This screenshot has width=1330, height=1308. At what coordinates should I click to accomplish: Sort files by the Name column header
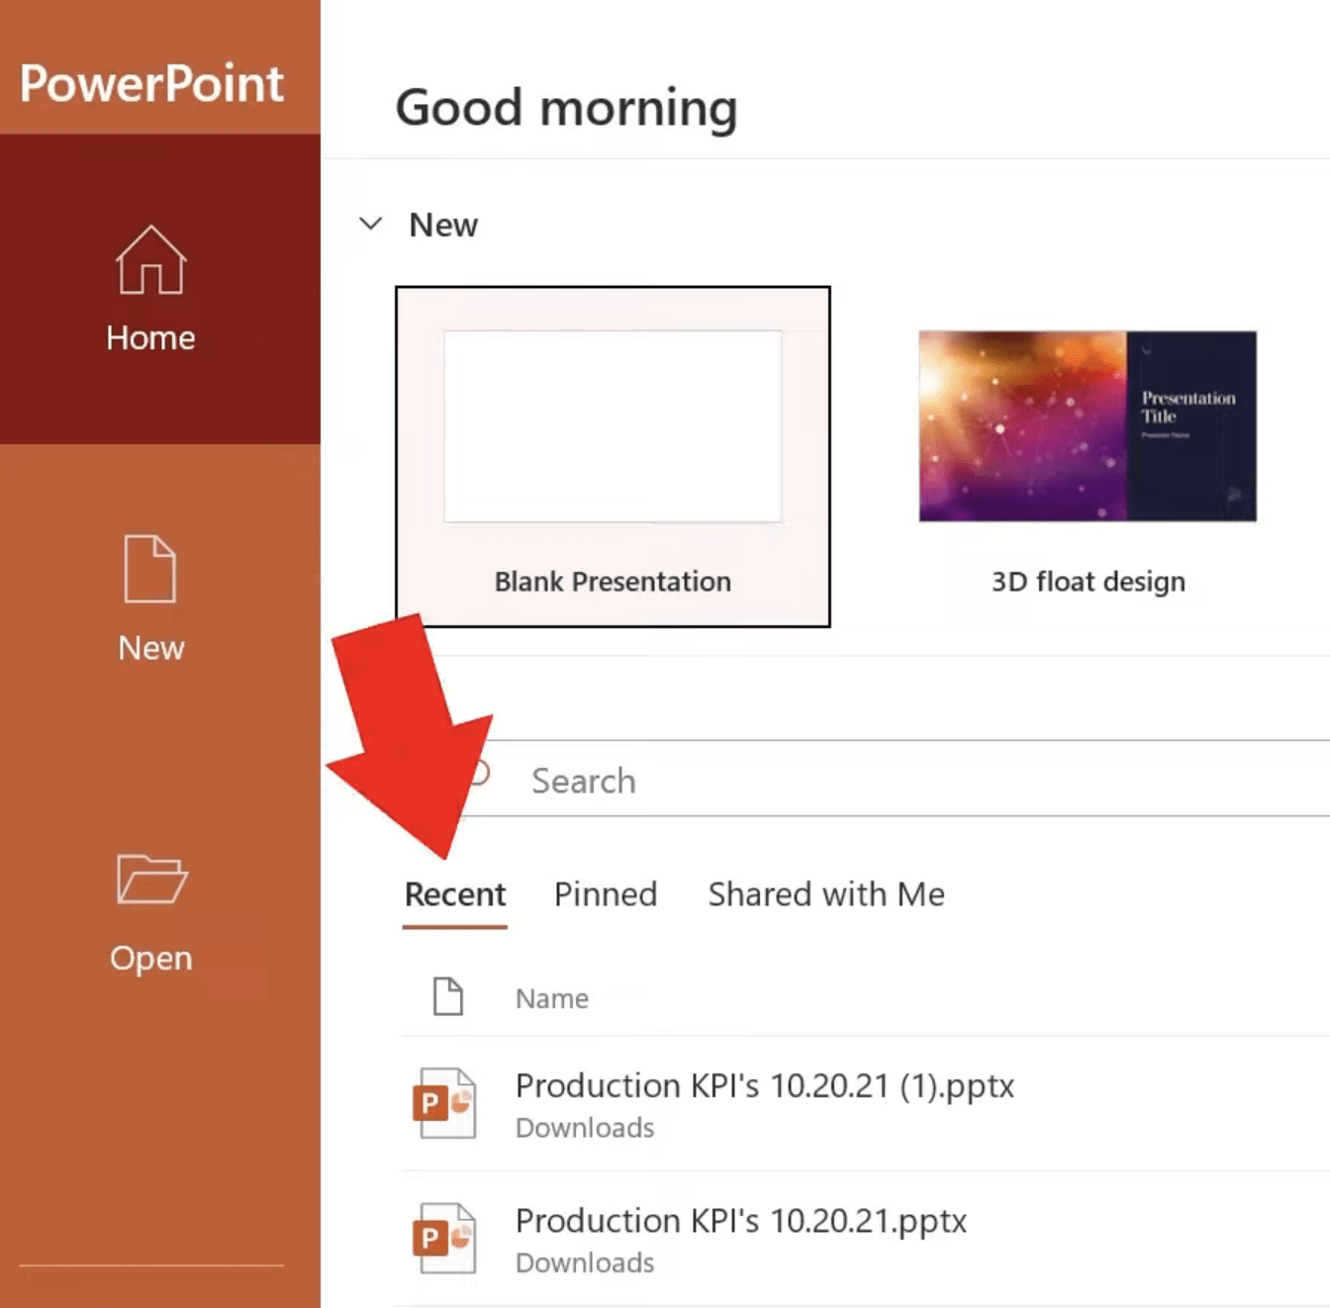552,998
